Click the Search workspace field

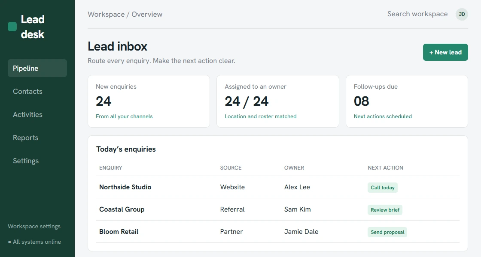tap(417, 14)
